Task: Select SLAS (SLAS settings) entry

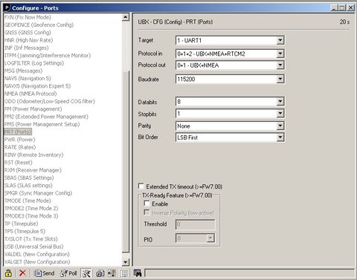Action: coord(28,186)
